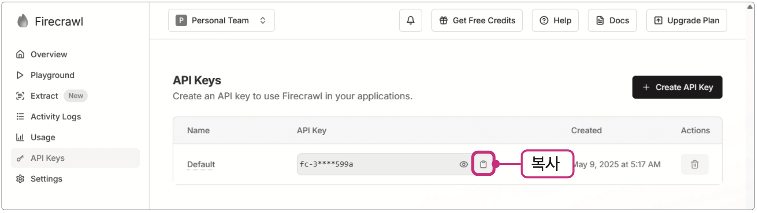
Task: Open the Playground section
Action: click(52, 75)
